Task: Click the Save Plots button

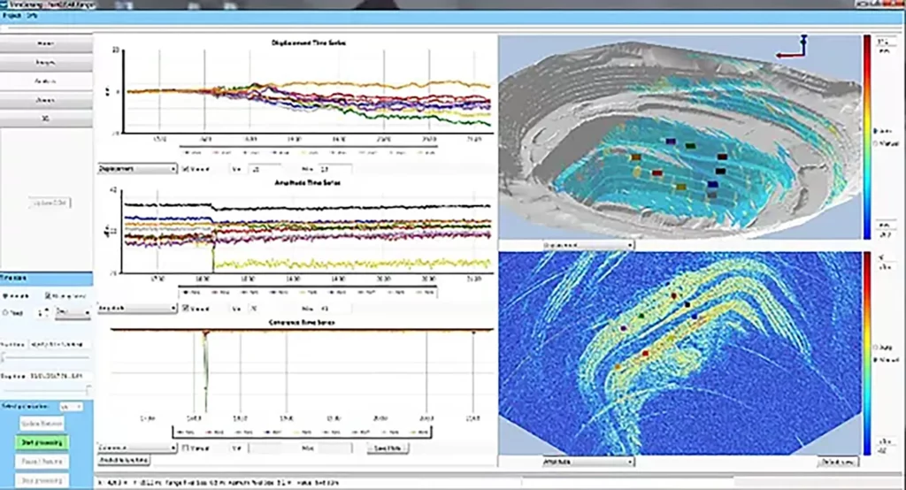Action: pos(388,448)
